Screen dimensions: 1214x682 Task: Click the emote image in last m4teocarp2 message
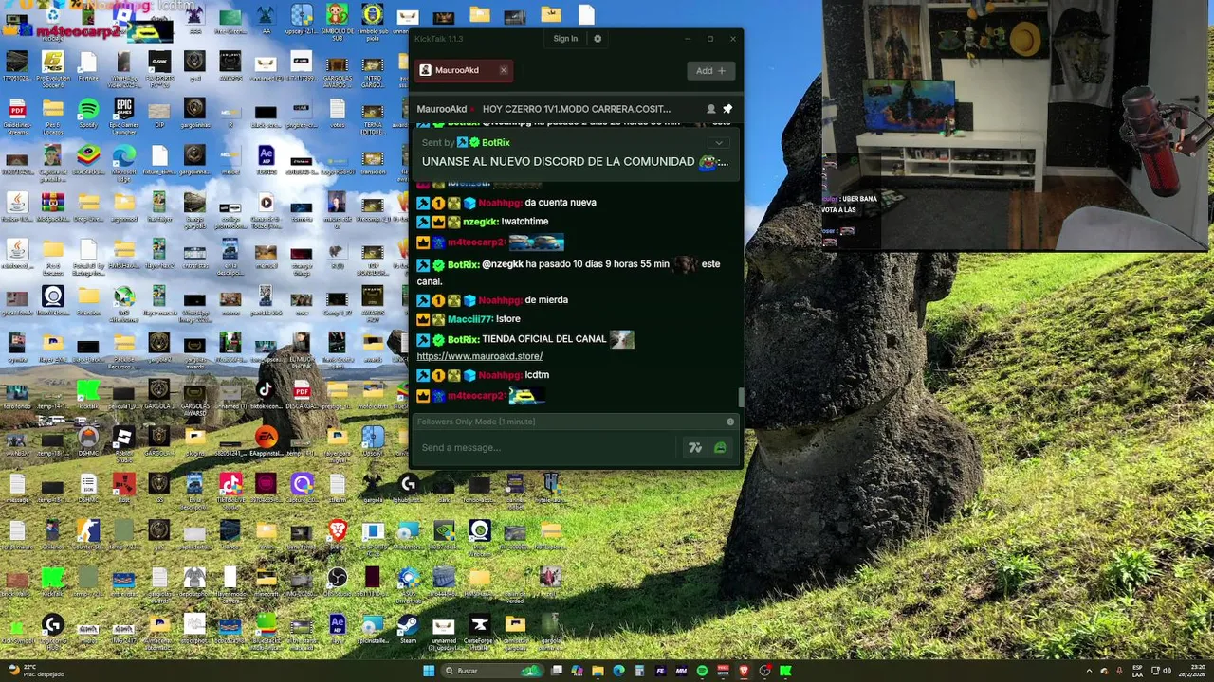(526, 395)
